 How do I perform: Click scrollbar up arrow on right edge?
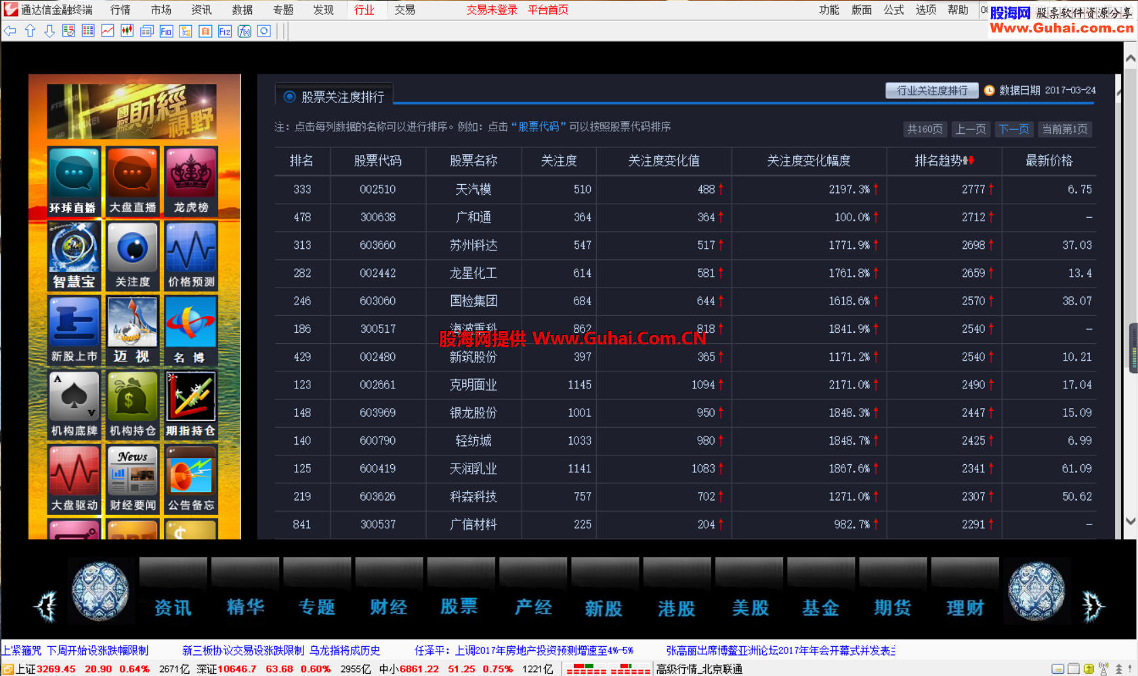(x=1131, y=59)
